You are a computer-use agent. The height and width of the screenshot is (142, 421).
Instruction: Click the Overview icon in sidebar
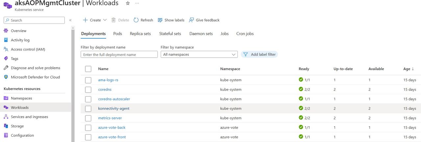click(x=6, y=30)
